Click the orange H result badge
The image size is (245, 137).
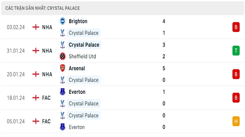(236, 121)
